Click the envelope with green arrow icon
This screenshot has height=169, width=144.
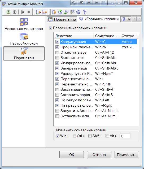click(x=60, y=12)
